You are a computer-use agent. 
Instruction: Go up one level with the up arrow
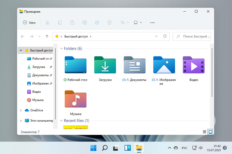pyautogui.click(x=47, y=36)
